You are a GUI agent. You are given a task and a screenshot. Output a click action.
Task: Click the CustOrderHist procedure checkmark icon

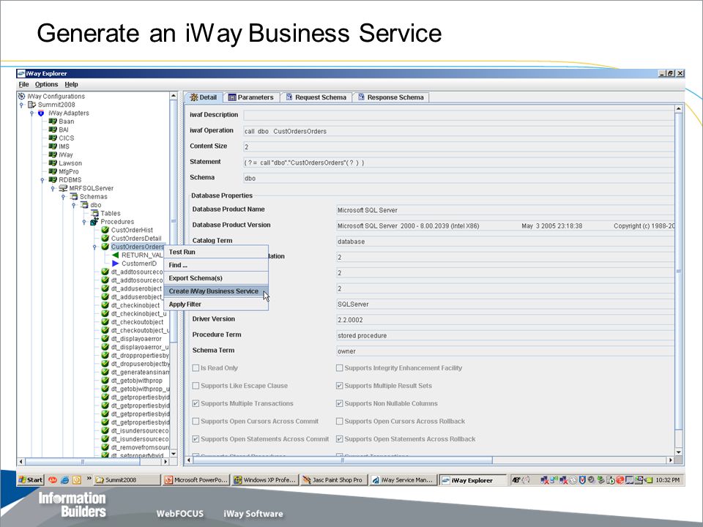[105, 230]
